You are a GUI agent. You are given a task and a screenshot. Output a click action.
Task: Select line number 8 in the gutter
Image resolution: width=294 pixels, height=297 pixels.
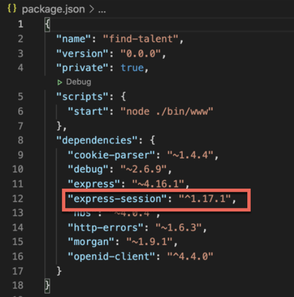pyautogui.click(x=20, y=140)
